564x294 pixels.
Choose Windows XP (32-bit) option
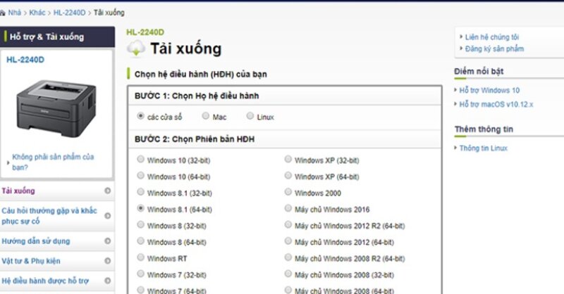(288, 159)
